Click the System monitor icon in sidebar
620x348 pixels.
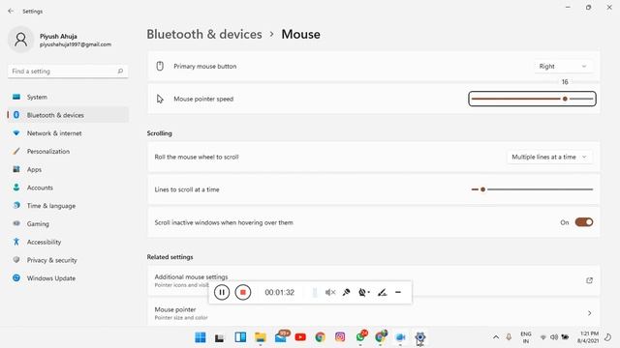16,97
